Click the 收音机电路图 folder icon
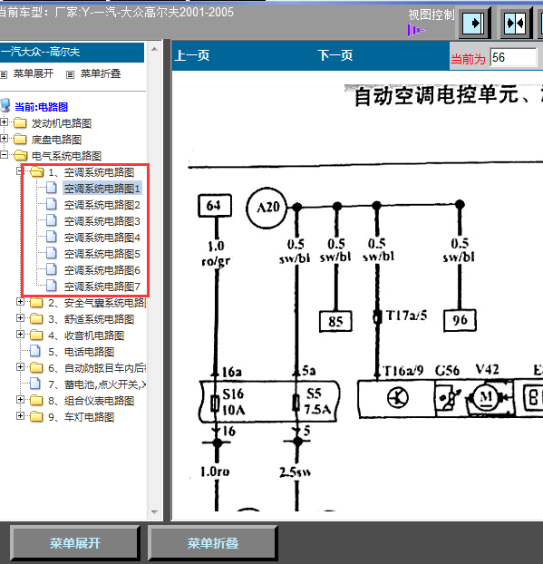This screenshot has height=564, width=543. (36, 335)
